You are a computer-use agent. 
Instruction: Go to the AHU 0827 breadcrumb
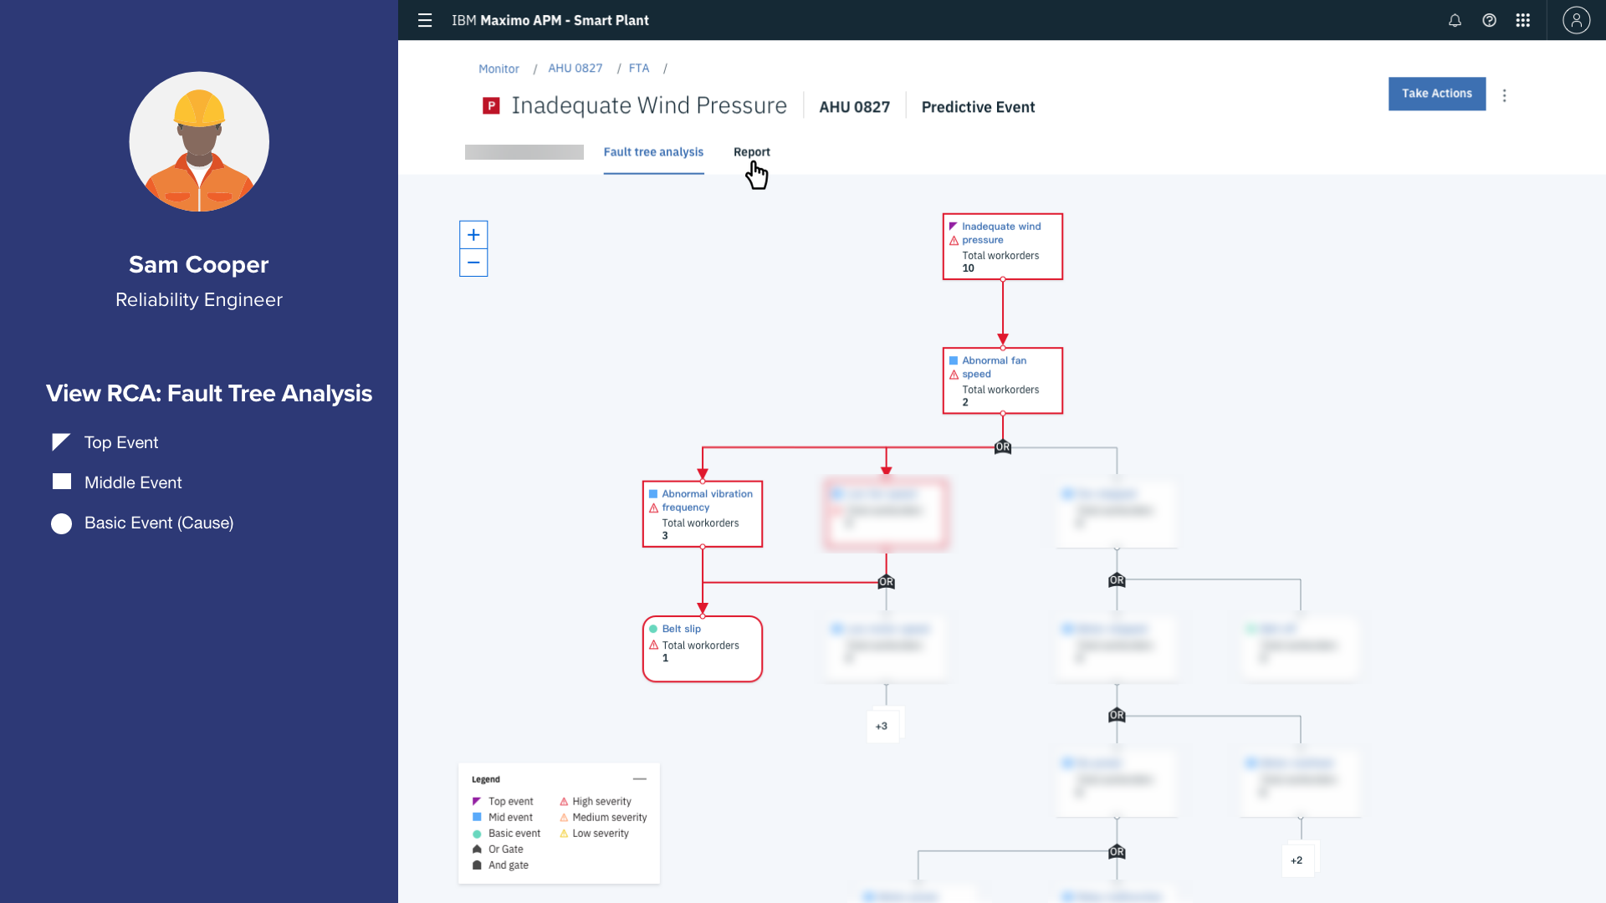click(x=575, y=69)
